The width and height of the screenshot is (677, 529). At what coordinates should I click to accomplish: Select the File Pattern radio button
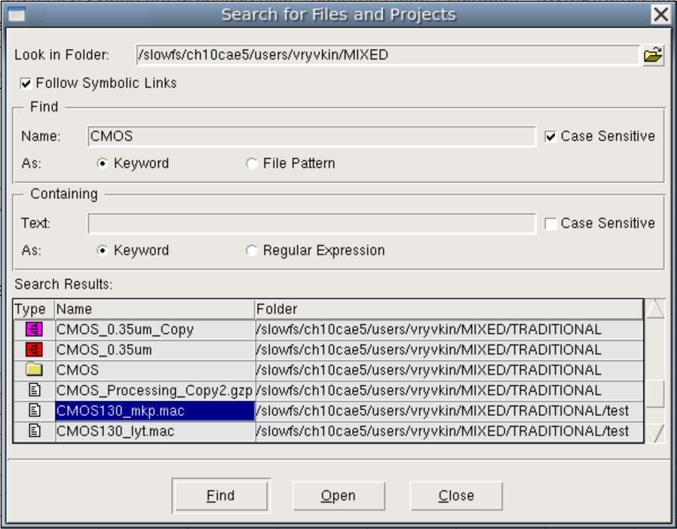click(251, 159)
